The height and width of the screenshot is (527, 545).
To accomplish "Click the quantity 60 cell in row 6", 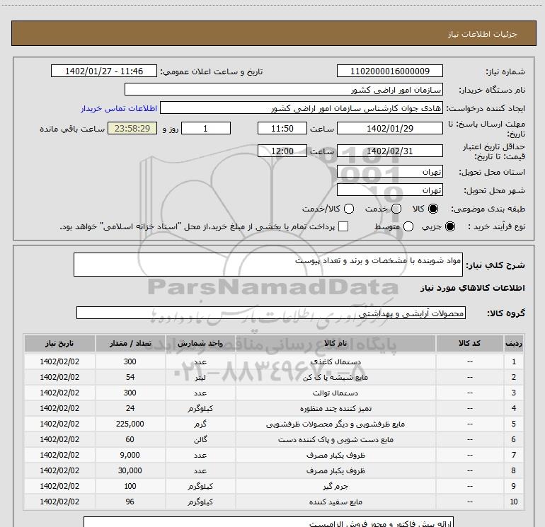I will click(130, 439).
